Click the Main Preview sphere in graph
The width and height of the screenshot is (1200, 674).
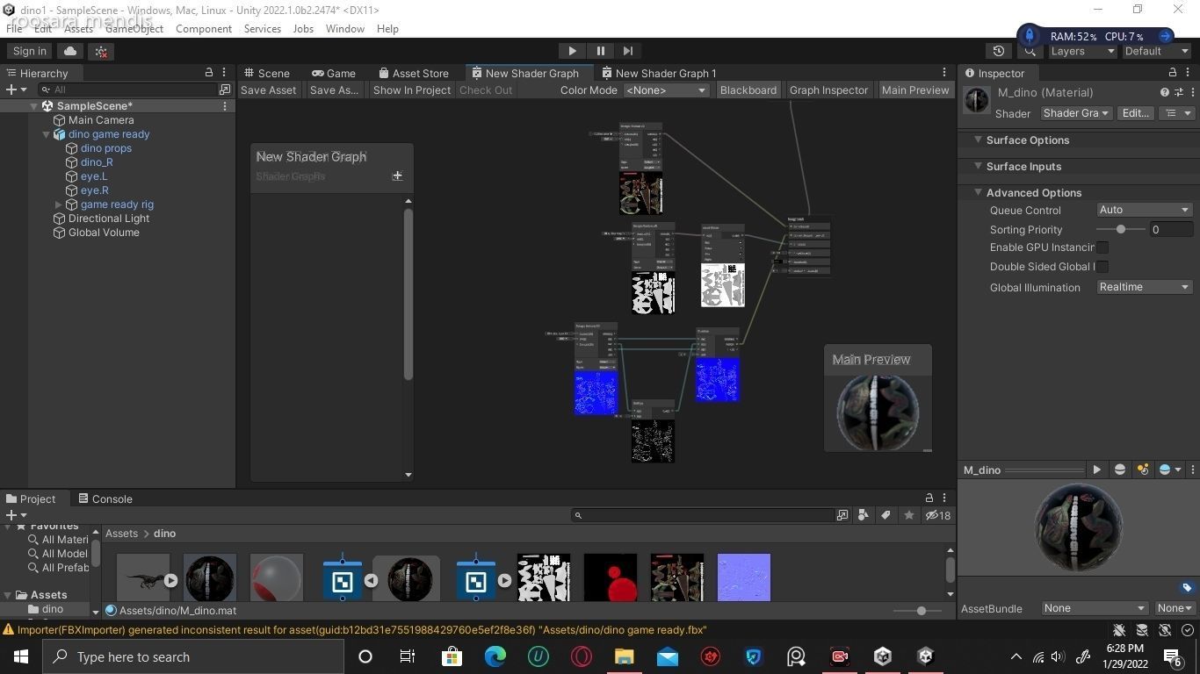[x=878, y=413]
